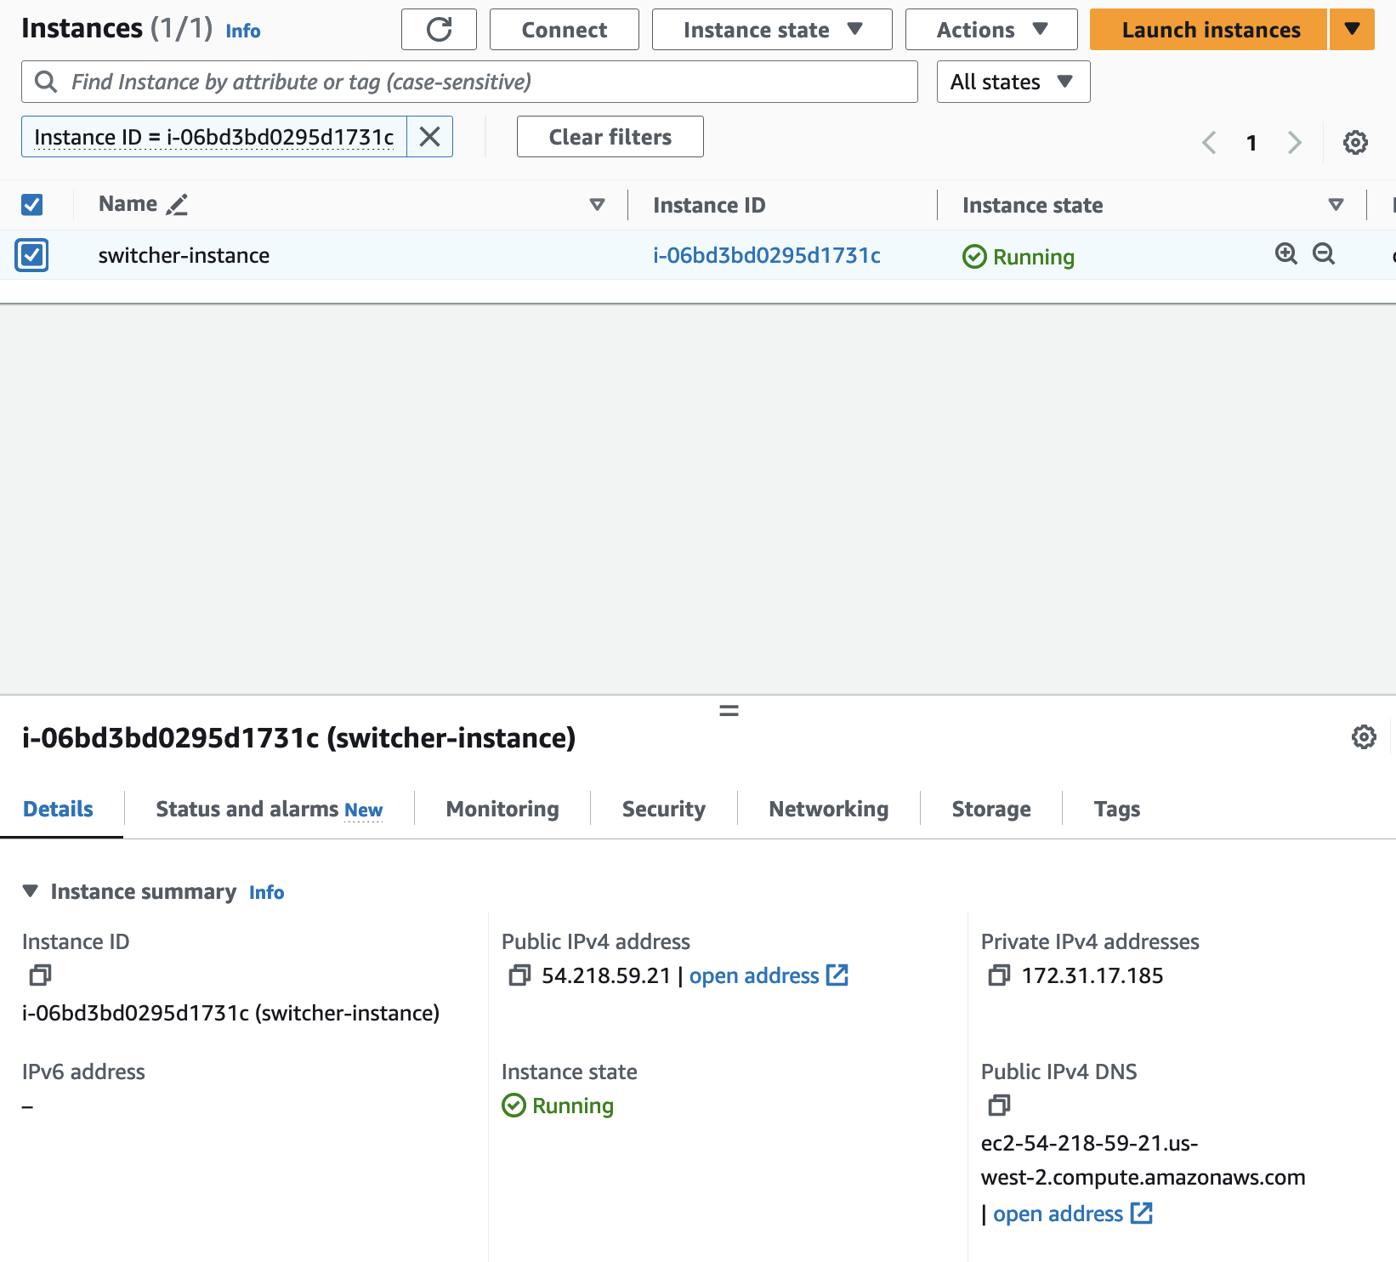Toggle the select-all checkbox in table header
This screenshot has width=1396, height=1262.
click(x=32, y=205)
